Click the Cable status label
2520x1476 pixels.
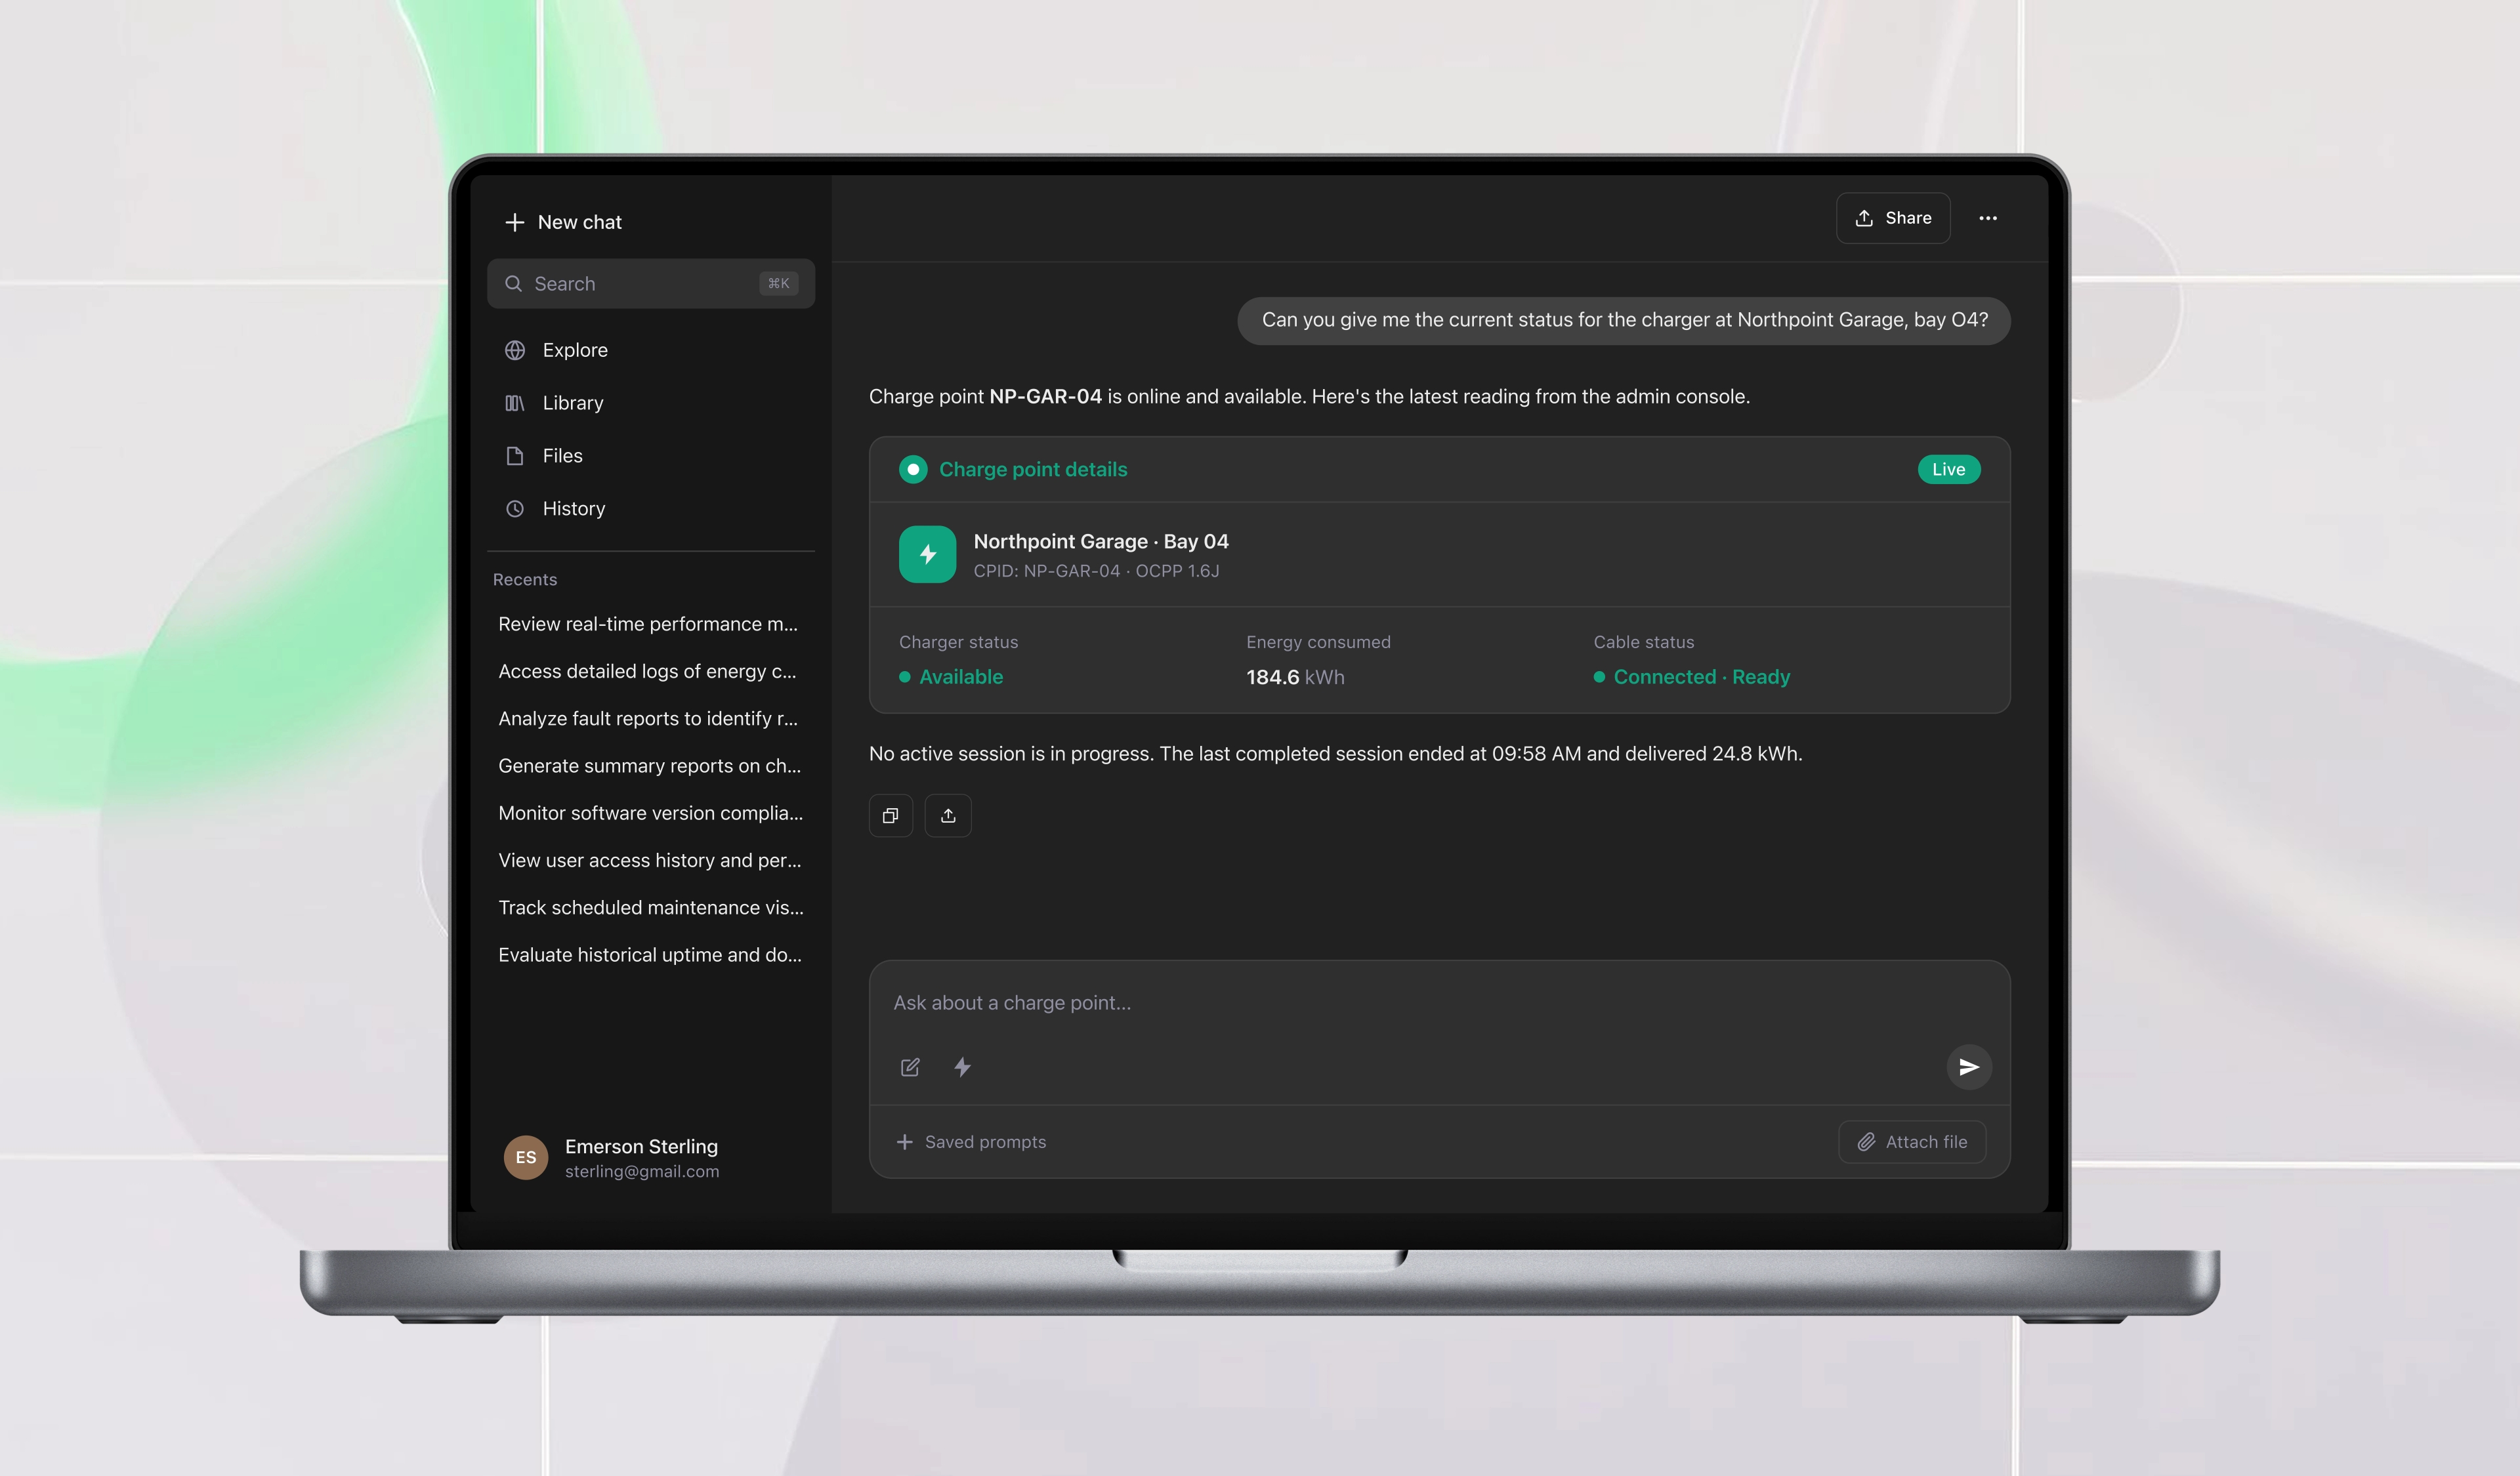point(1644,642)
